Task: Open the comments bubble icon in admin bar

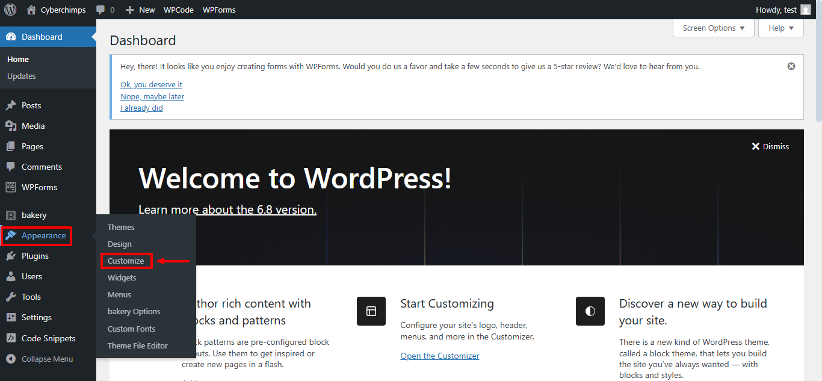Action: pos(100,10)
